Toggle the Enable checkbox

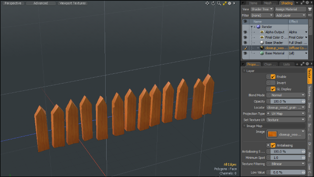pos(273,77)
